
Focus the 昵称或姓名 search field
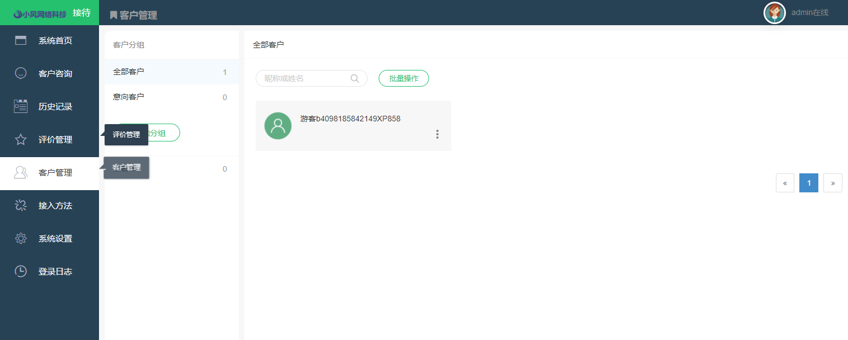(x=312, y=78)
